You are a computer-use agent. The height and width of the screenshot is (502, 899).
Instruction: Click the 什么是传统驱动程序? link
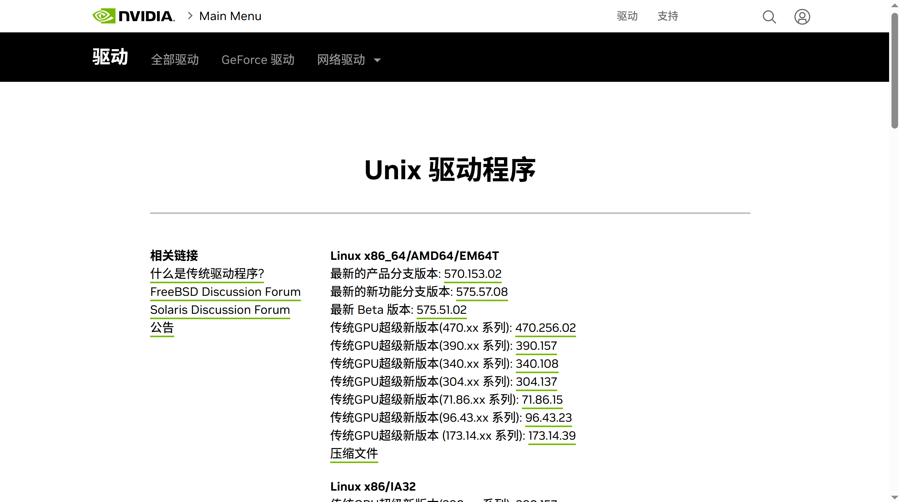207,274
